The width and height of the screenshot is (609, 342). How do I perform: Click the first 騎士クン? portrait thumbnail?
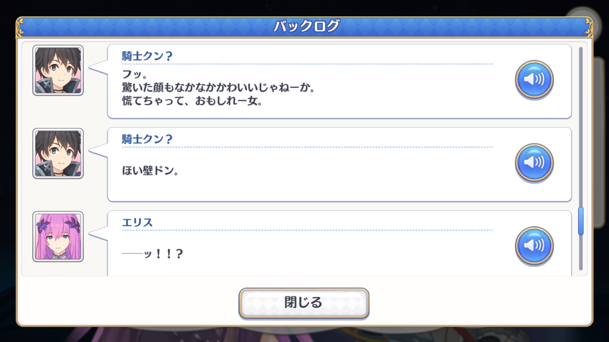tap(58, 70)
